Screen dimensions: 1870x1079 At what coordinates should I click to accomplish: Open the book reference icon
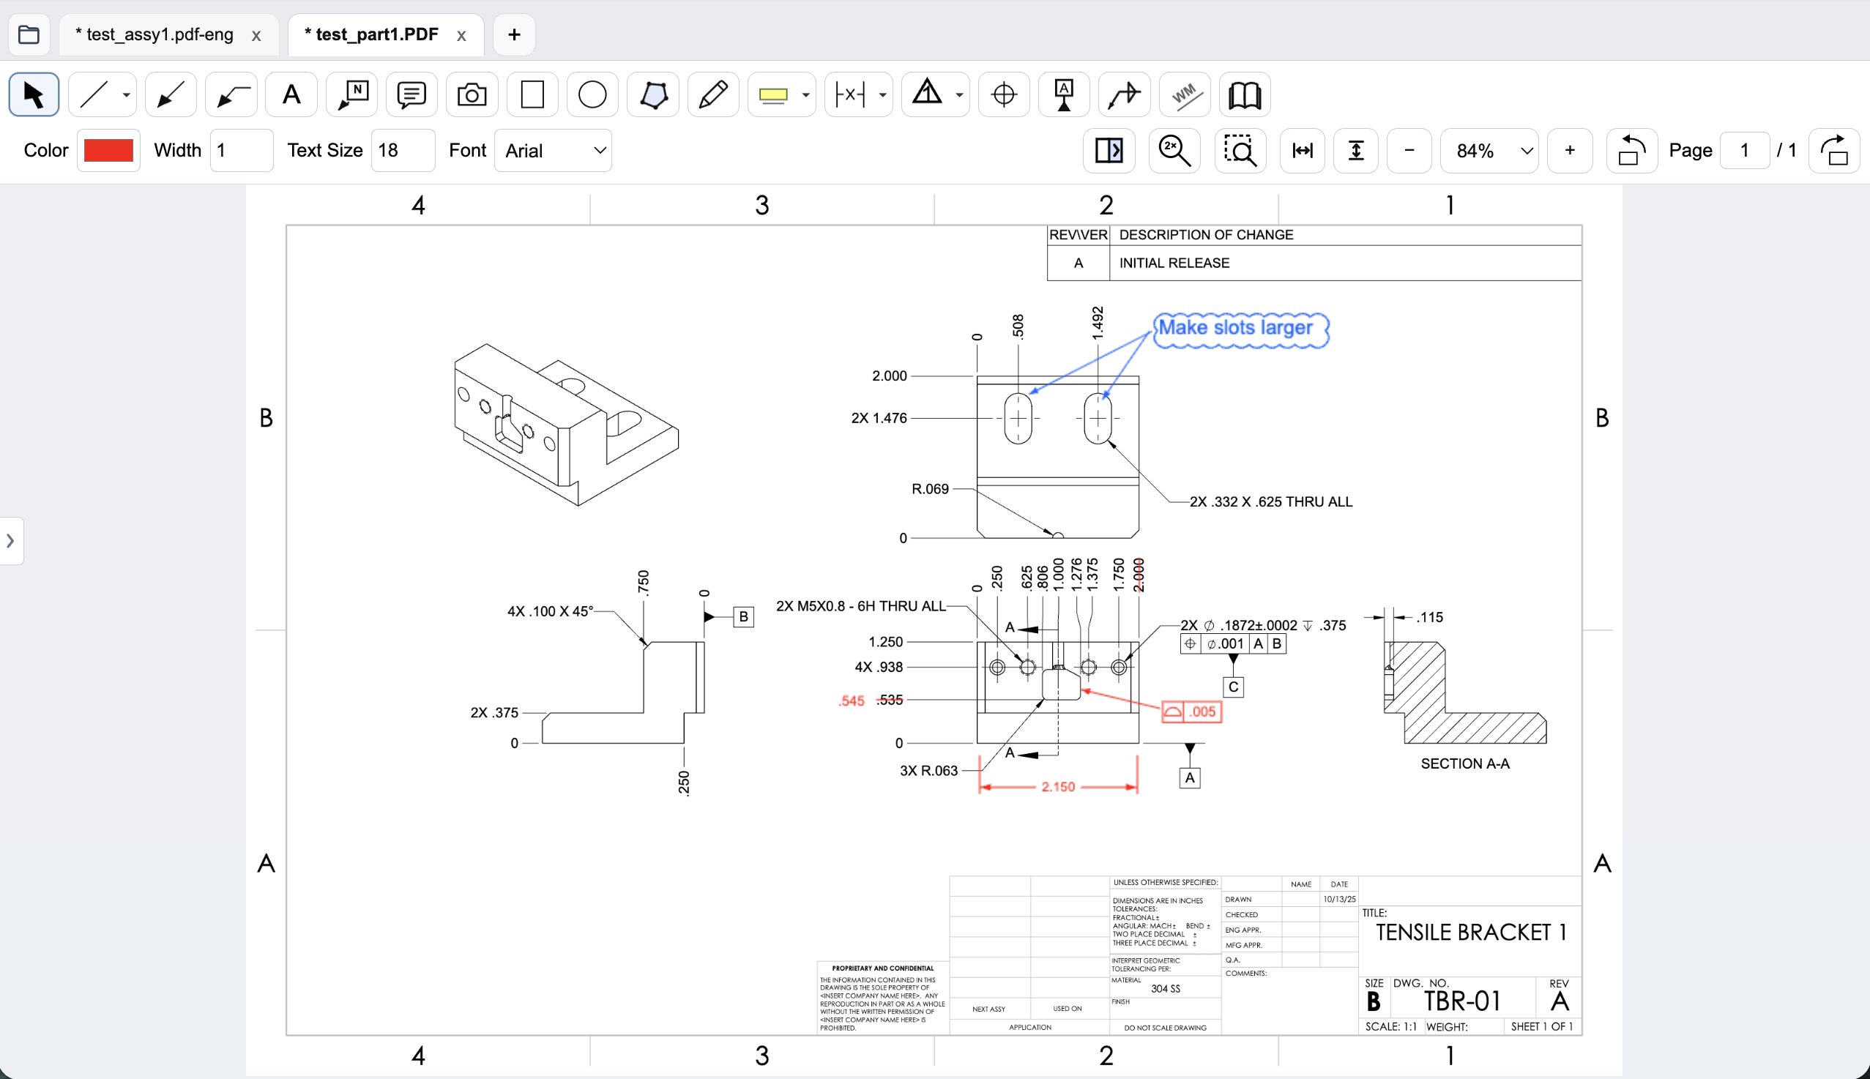[x=1245, y=94]
